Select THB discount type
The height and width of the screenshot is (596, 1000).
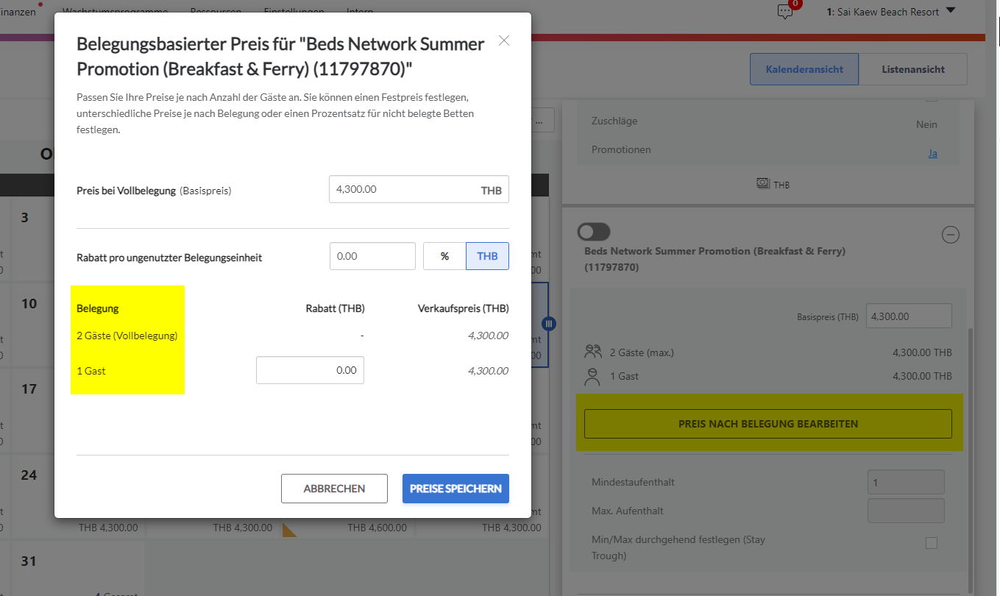(x=487, y=256)
